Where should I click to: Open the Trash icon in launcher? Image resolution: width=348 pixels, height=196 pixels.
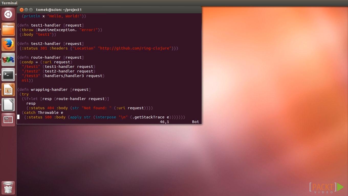coord(8,188)
